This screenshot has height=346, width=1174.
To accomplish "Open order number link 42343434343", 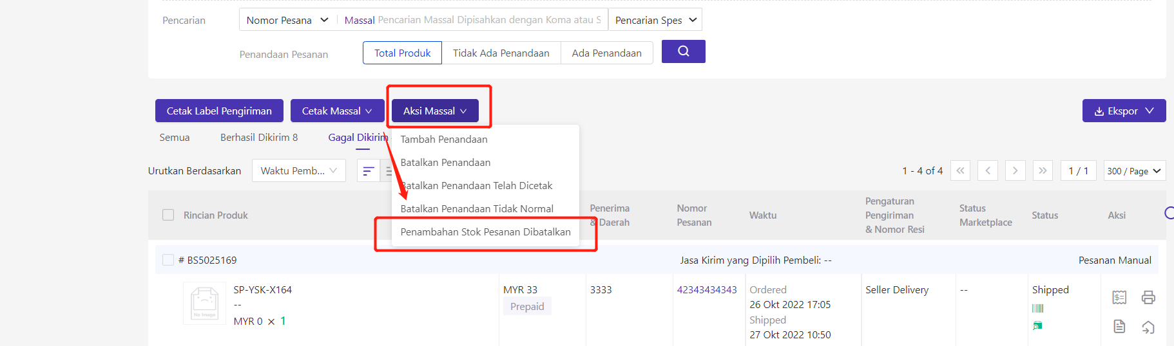I will pyautogui.click(x=707, y=289).
